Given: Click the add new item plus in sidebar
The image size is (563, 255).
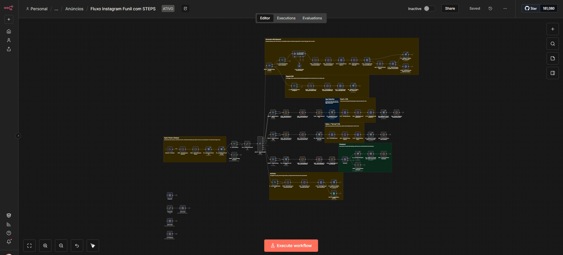Looking at the screenshot, I should 9,19.
